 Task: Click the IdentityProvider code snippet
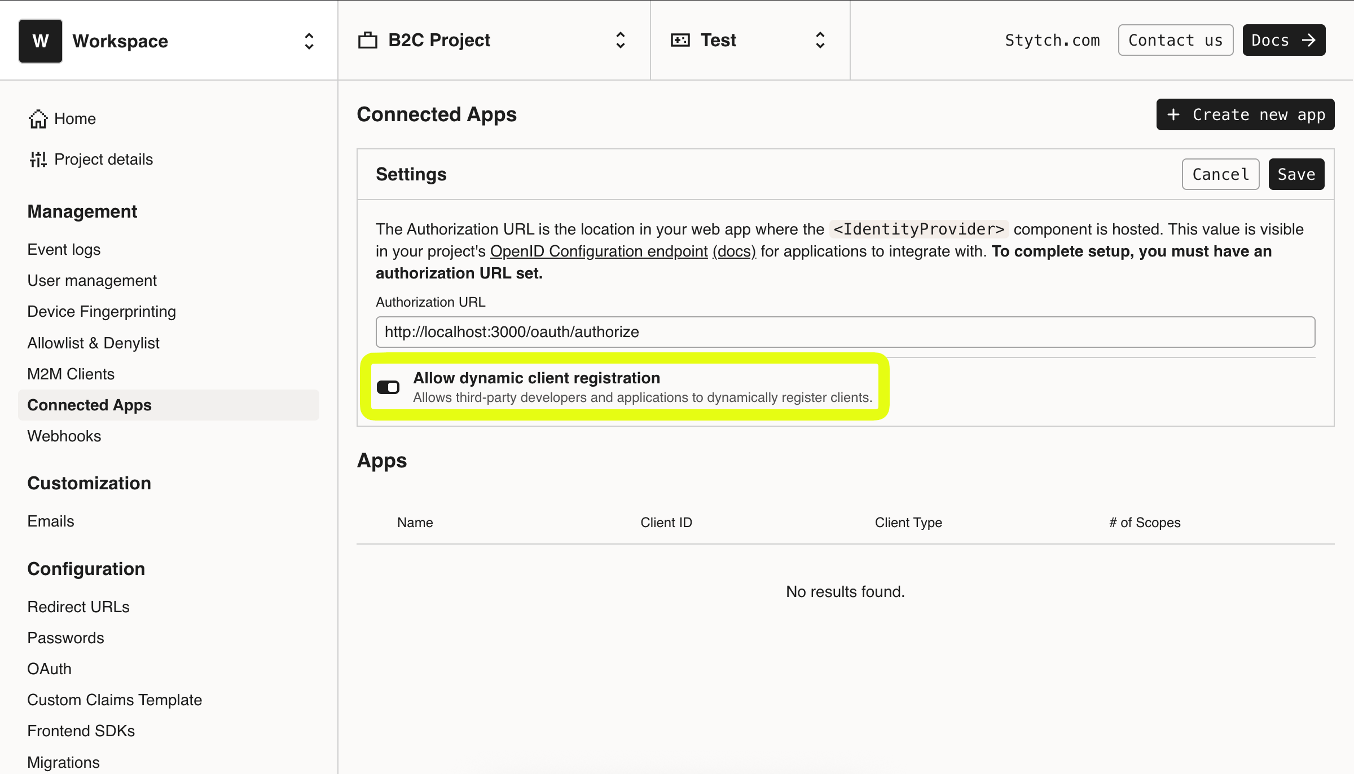(x=919, y=229)
